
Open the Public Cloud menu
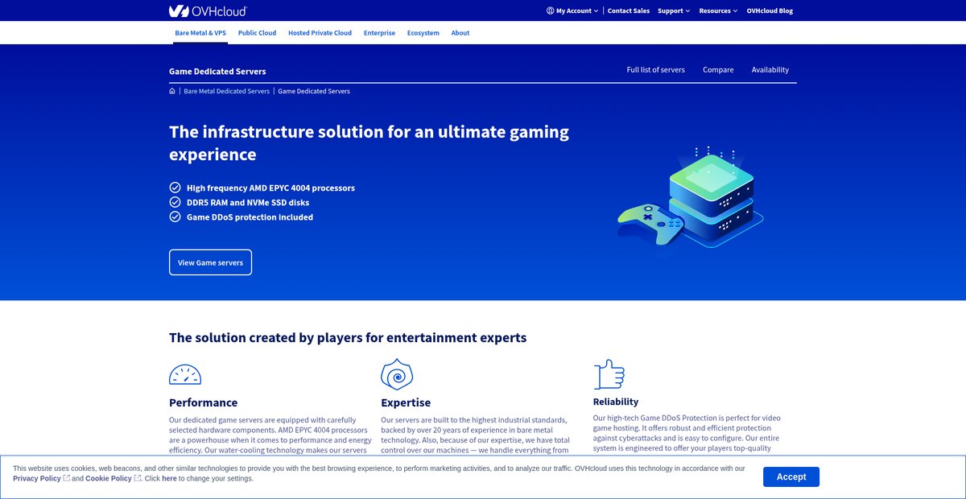click(257, 33)
